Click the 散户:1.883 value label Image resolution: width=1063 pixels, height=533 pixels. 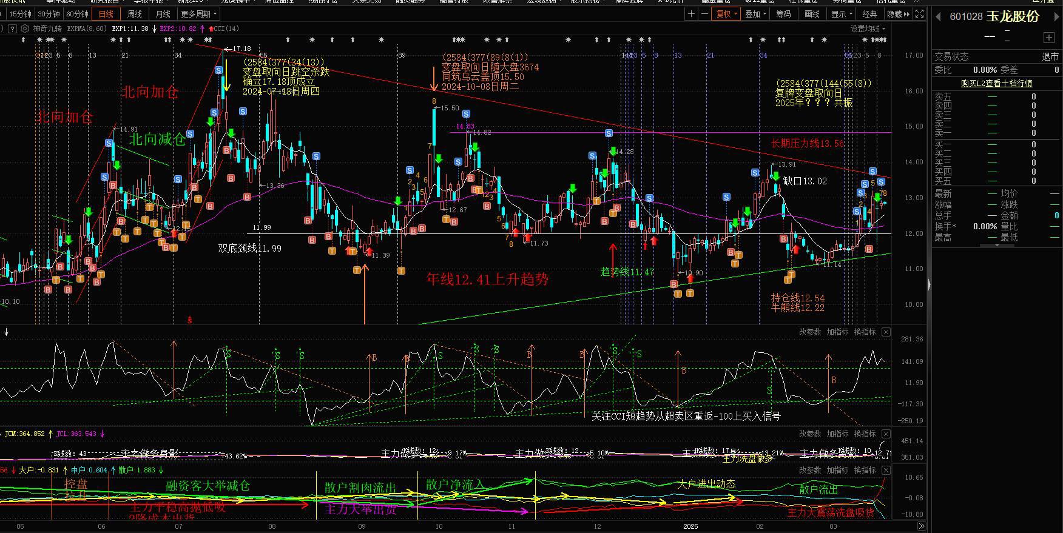[x=136, y=470]
